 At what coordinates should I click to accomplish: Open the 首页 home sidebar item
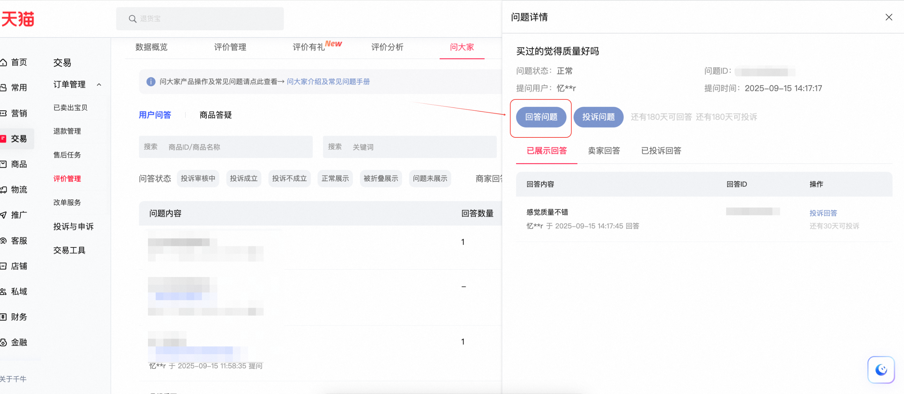tap(14, 62)
